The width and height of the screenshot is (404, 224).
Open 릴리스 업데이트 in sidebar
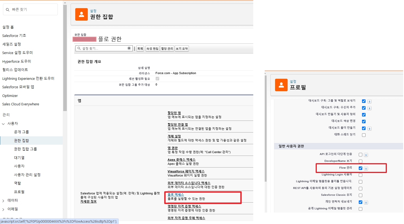tap(15, 70)
